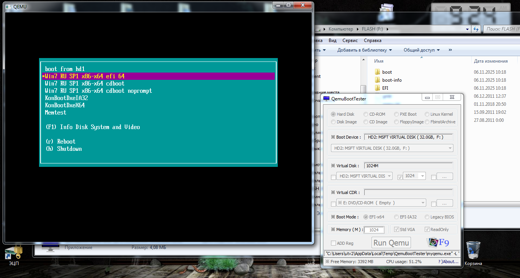Select the boot-info folder icon
This screenshot has width=520, height=278.
(377, 80)
